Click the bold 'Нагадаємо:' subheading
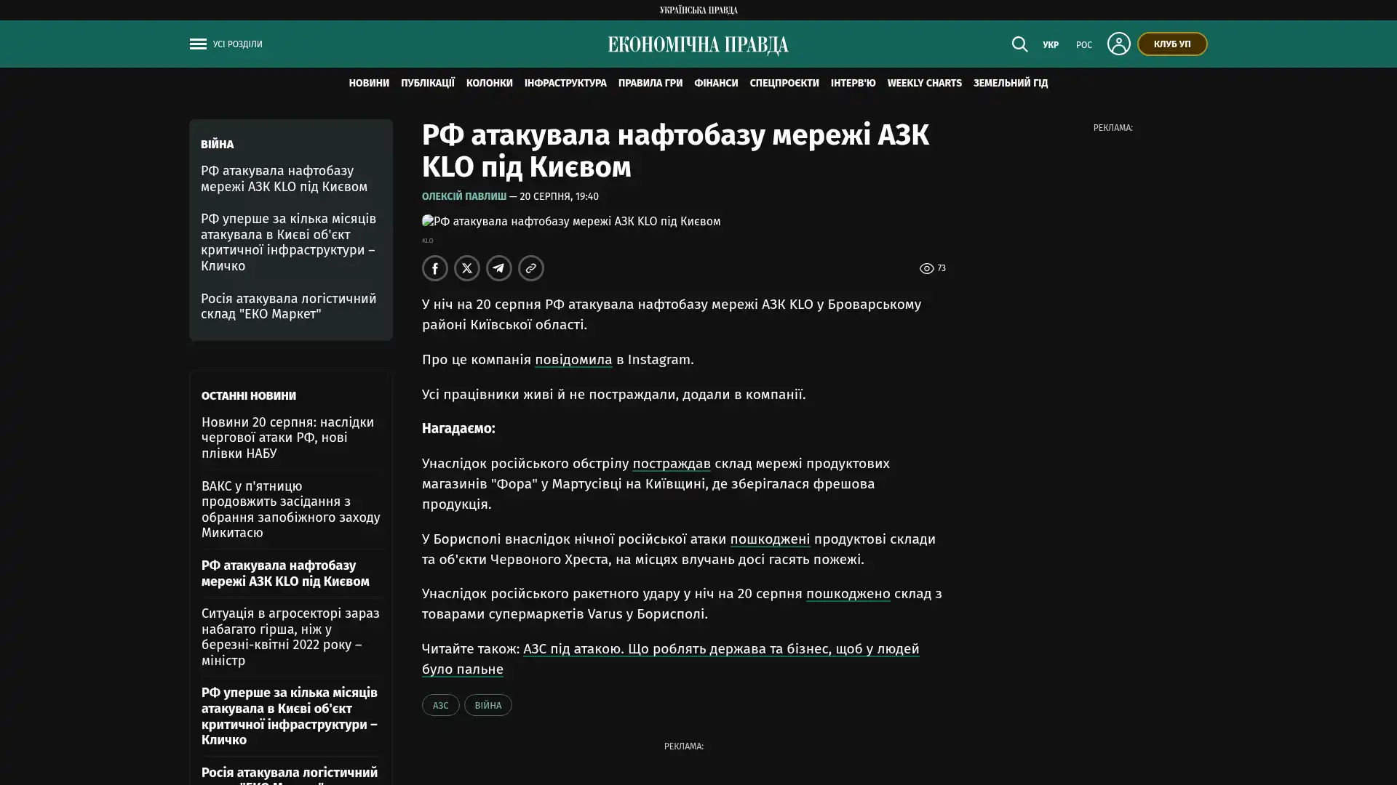This screenshot has width=1397, height=785. pyautogui.click(x=458, y=429)
